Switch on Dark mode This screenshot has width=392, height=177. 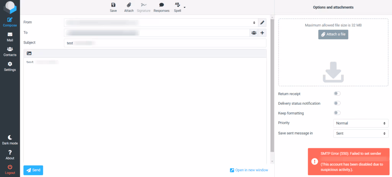(10, 140)
